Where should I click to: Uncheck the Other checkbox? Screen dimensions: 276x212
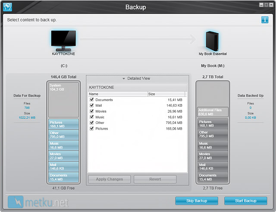click(x=91, y=123)
